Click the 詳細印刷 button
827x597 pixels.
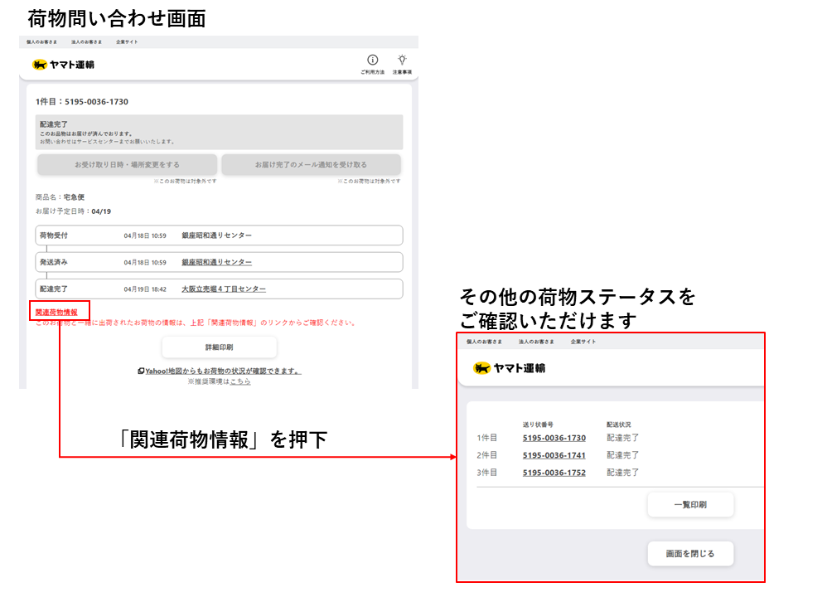pos(217,347)
